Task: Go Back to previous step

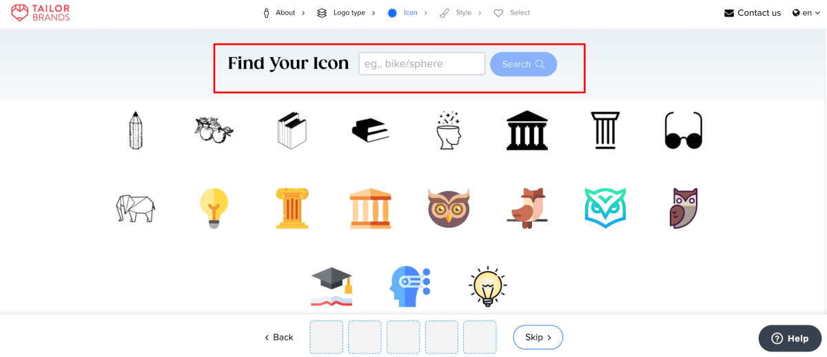Action: [278, 337]
